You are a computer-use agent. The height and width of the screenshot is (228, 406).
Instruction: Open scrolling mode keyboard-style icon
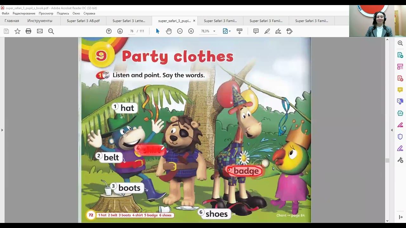pos(239,31)
